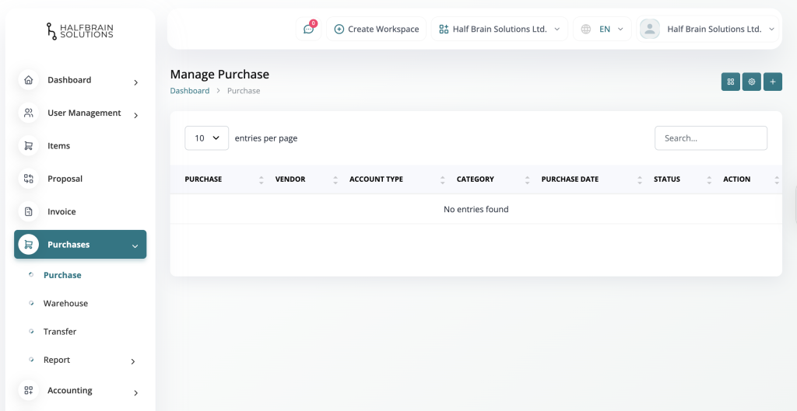Expand the workspace selector dropdown
The image size is (797, 411).
499,30
